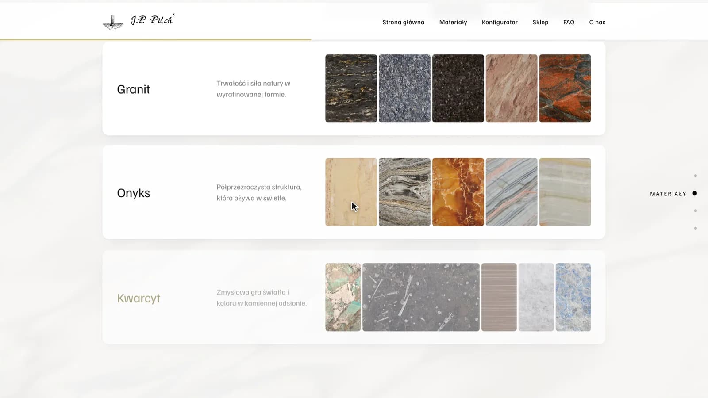Select the grey wavy layered onyx thumbnail
This screenshot has width=708, height=398.
click(x=404, y=192)
